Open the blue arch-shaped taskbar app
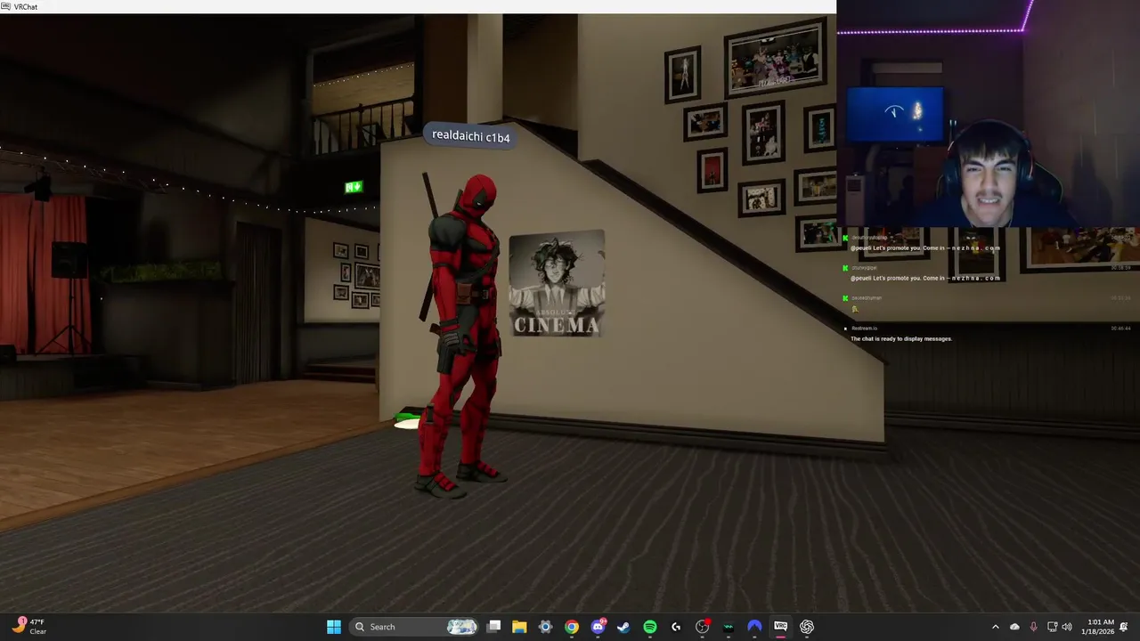The image size is (1140, 641). tap(754, 627)
